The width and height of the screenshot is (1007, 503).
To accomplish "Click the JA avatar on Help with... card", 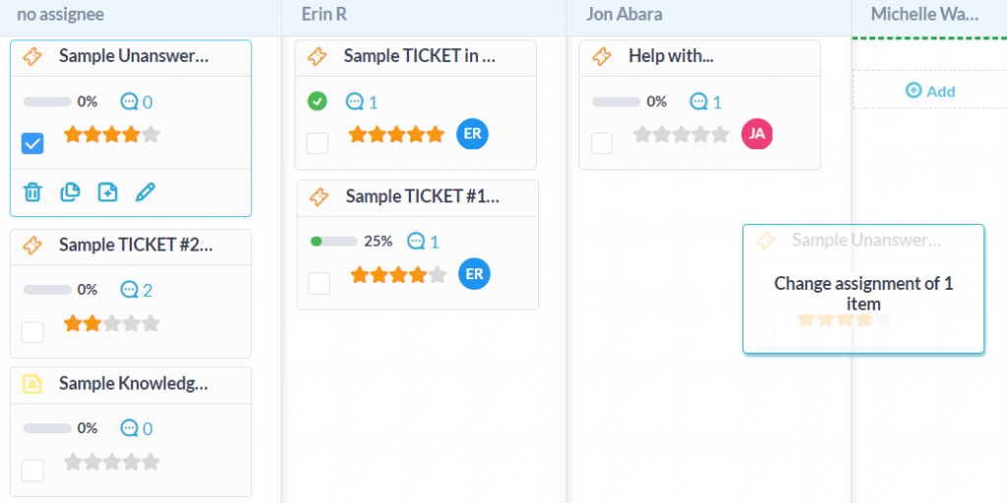I will point(757,134).
